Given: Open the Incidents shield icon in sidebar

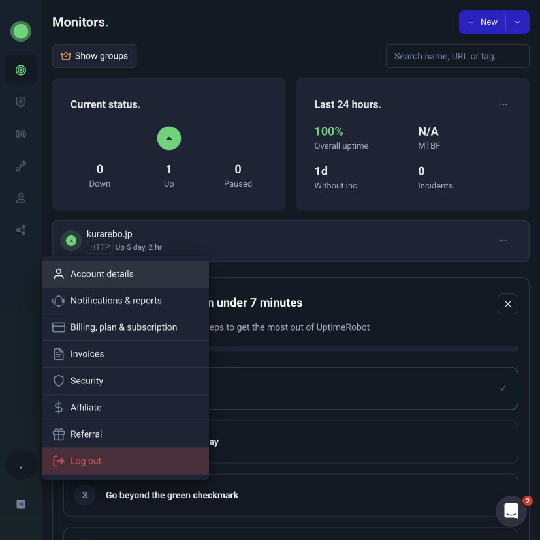Looking at the screenshot, I should point(21,102).
